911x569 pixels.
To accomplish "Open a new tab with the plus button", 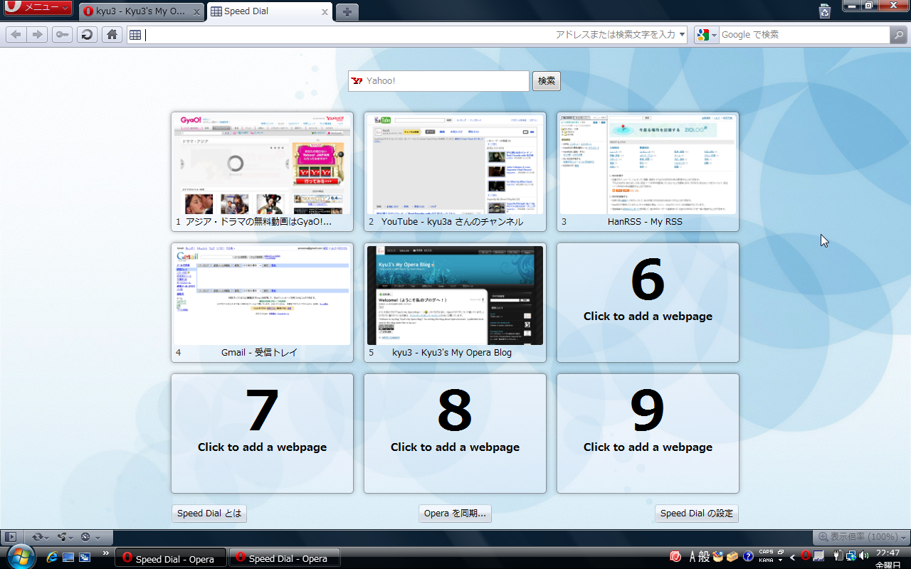I will pos(347,12).
